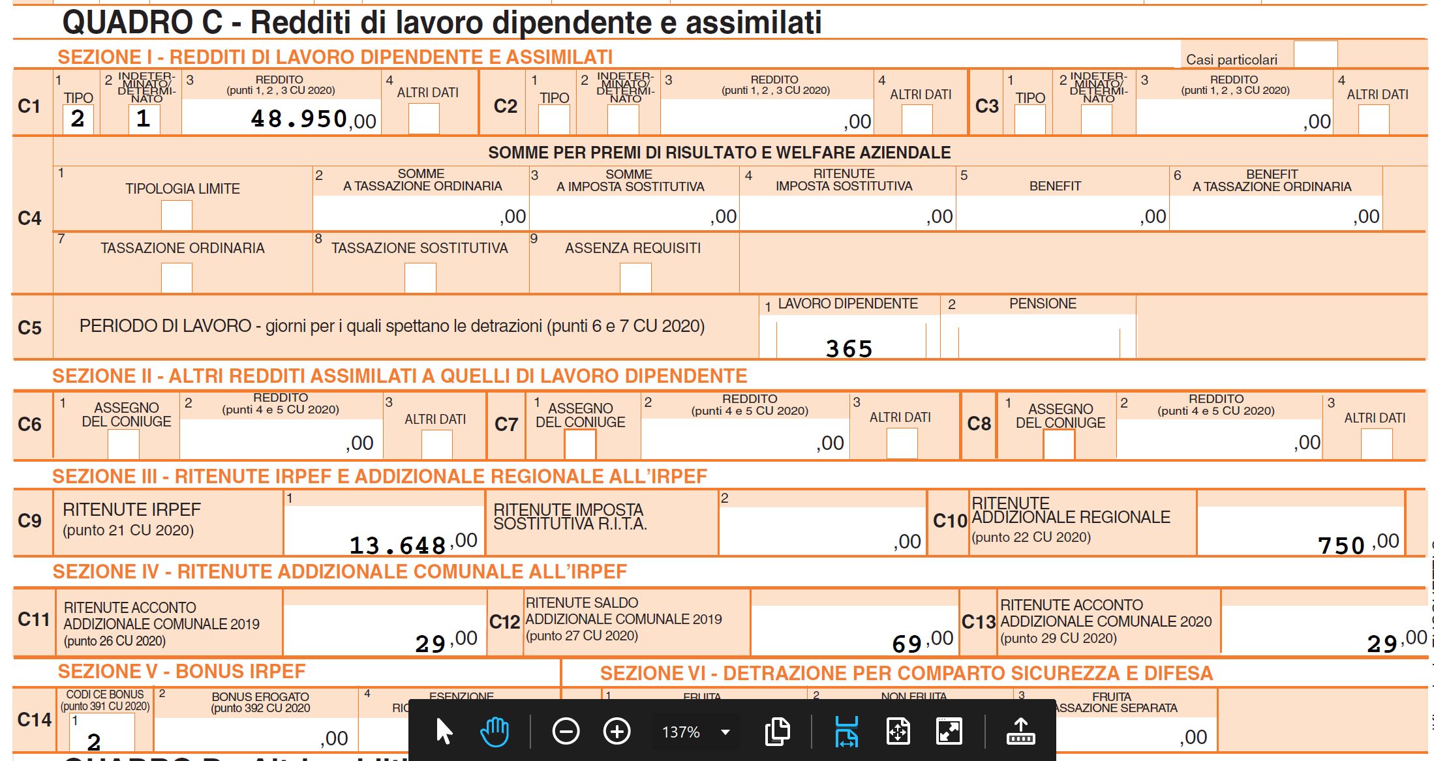Click the Benefit a tassazione ordinaria field
The height and width of the screenshot is (761, 1434).
tap(1275, 213)
